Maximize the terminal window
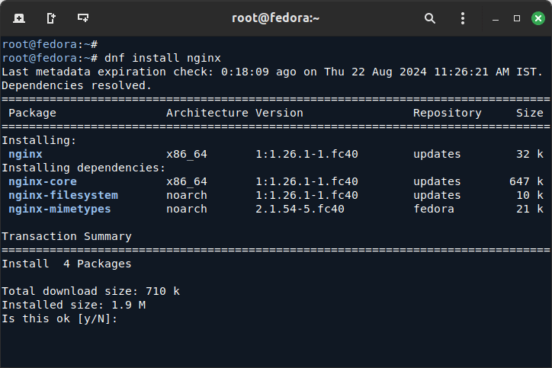Viewport: 552px width, 368px height. 517,18
